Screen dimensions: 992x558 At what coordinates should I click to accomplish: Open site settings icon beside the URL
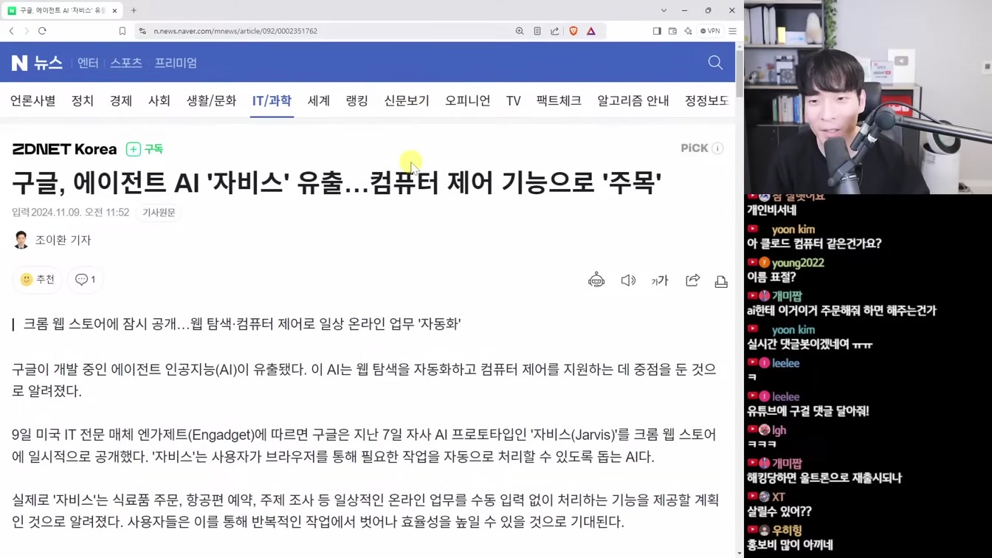pos(142,31)
